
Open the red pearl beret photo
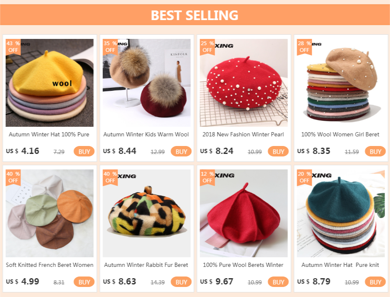click(x=244, y=83)
